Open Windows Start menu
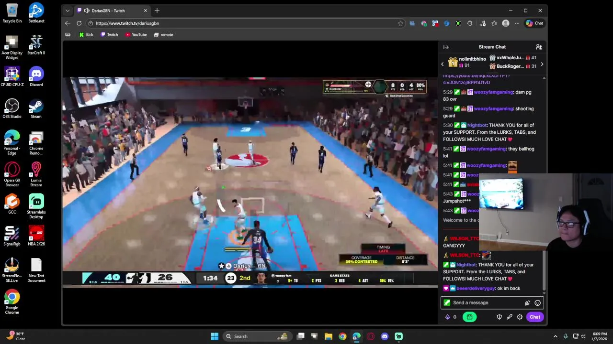The height and width of the screenshot is (344, 613). click(x=215, y=336)
